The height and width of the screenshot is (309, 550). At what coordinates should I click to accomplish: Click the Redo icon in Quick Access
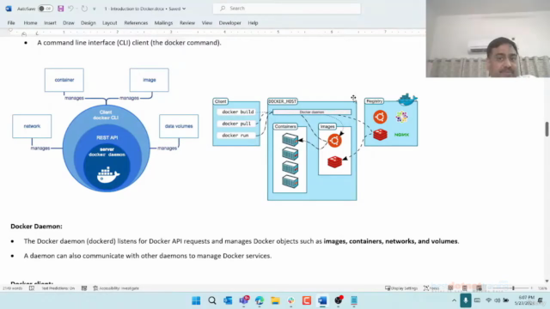tap(84, 9)
